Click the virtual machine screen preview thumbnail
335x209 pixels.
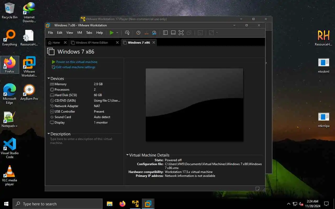click(x=194, y=105)
